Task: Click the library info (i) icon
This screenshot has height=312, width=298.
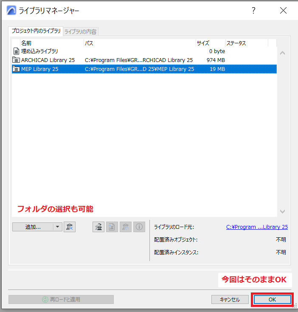Action: pyautogui.click(x=139, y=227)
